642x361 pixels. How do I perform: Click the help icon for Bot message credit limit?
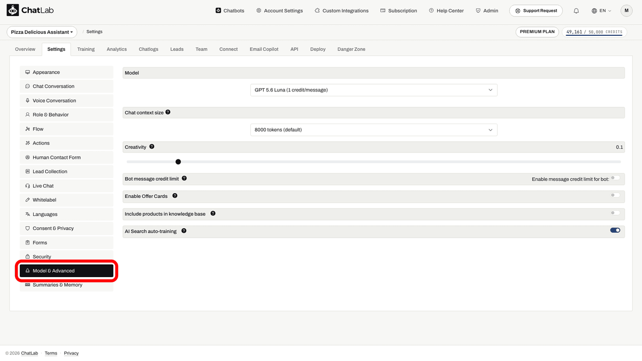tap(184, 178)
